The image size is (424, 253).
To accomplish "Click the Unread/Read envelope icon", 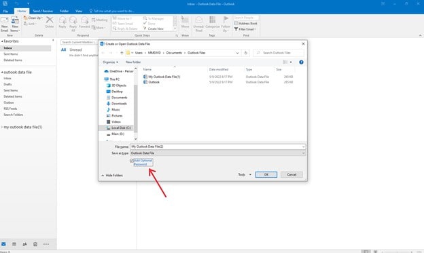I will 198,20.
